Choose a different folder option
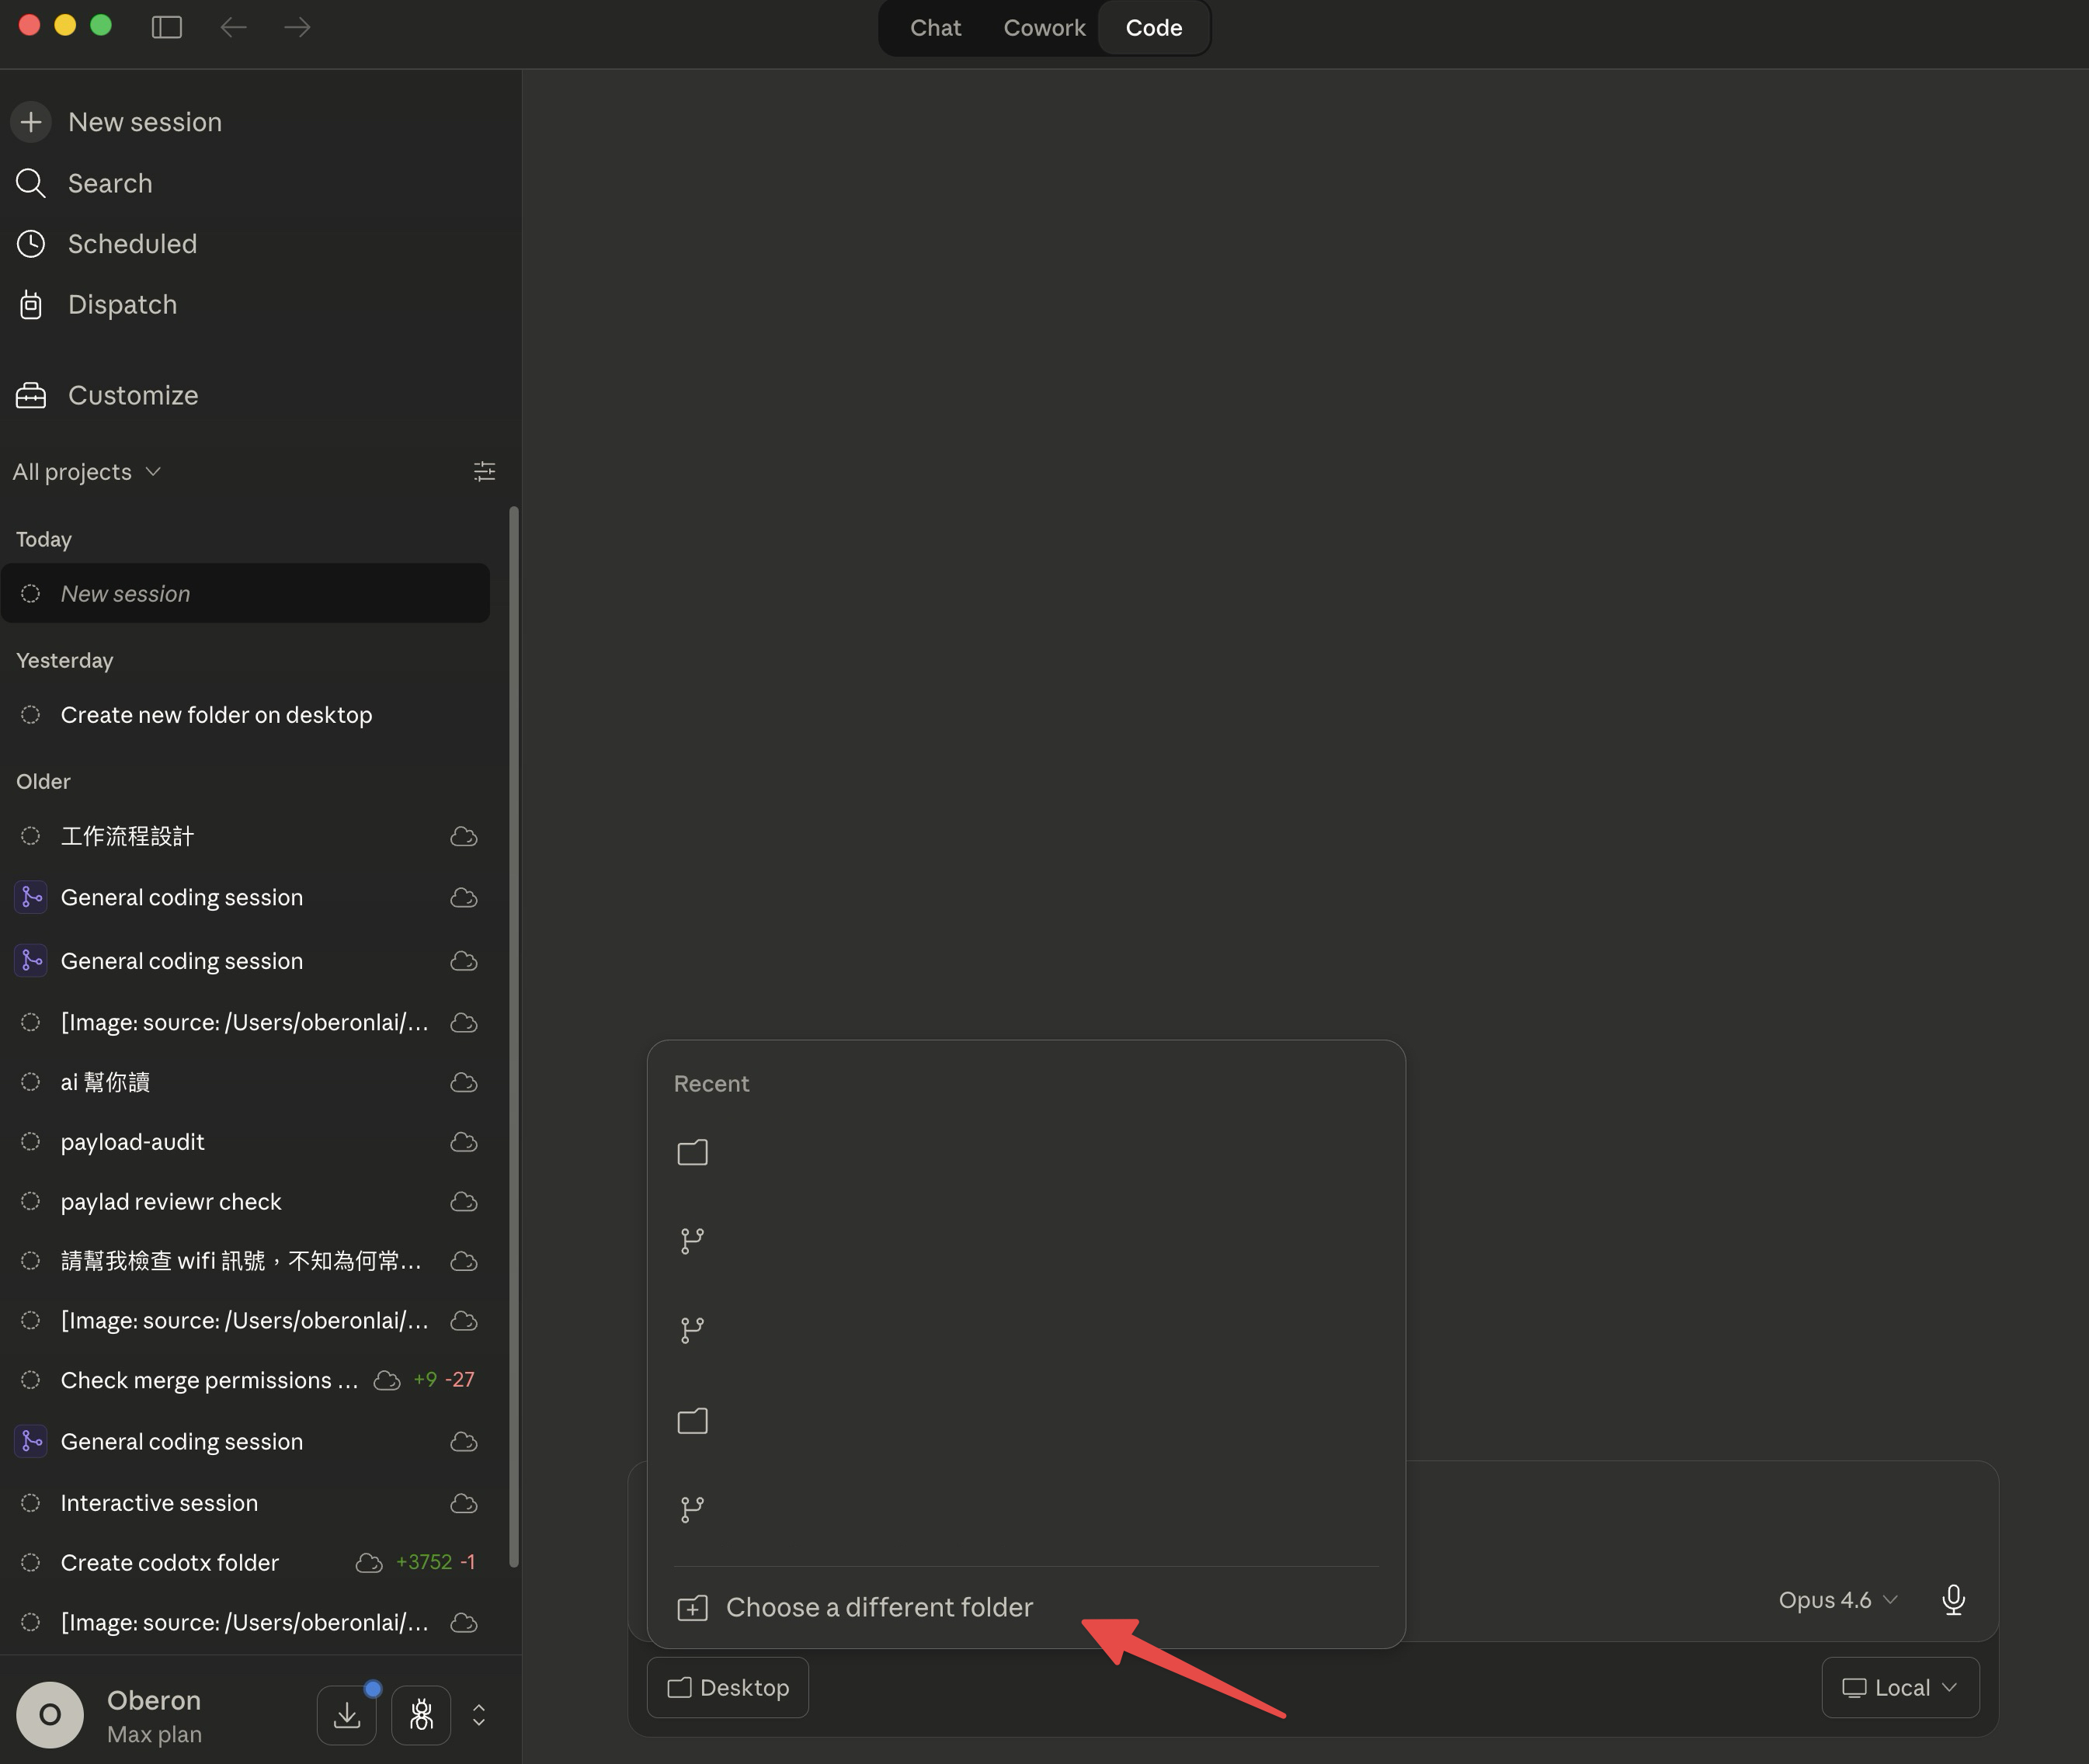Screen dimensions: 2089x1764 point(878,1607)
